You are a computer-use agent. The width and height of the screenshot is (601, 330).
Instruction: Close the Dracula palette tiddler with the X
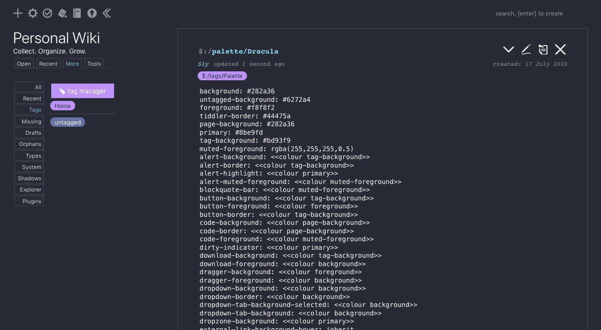click(x=560, y=49)
